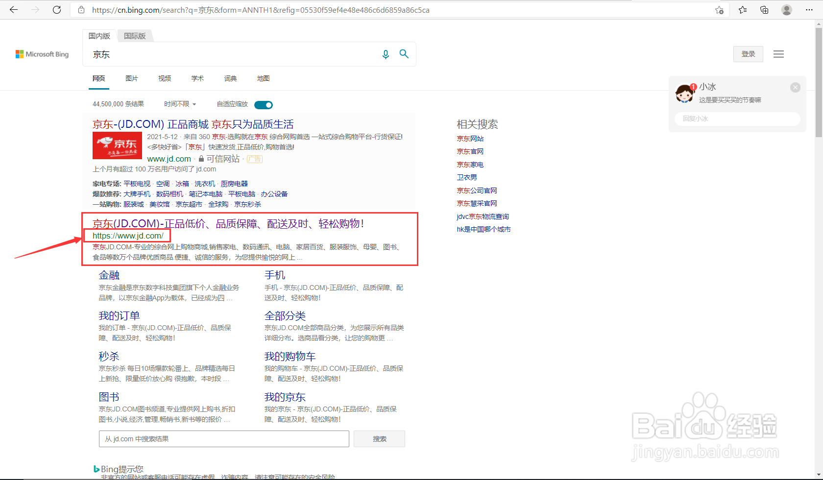The height and width of the screenshot is (480, 823).
Task: Click the 搜索 button for jd.com results
Action: 379,439
